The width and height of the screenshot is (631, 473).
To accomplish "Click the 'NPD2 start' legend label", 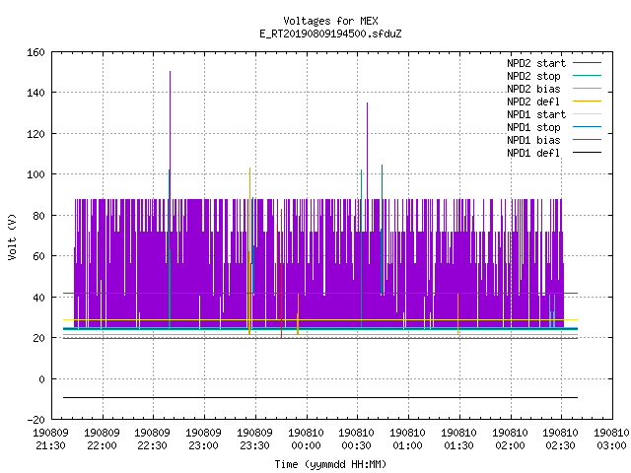I will coord(536,63).
